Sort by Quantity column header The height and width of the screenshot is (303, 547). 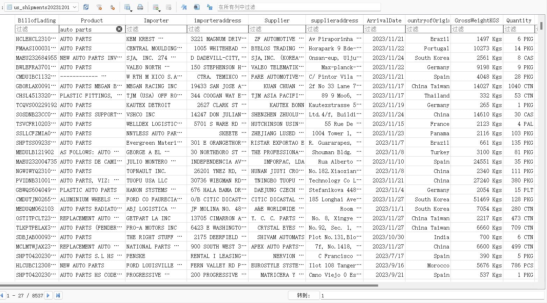[519, 20]
